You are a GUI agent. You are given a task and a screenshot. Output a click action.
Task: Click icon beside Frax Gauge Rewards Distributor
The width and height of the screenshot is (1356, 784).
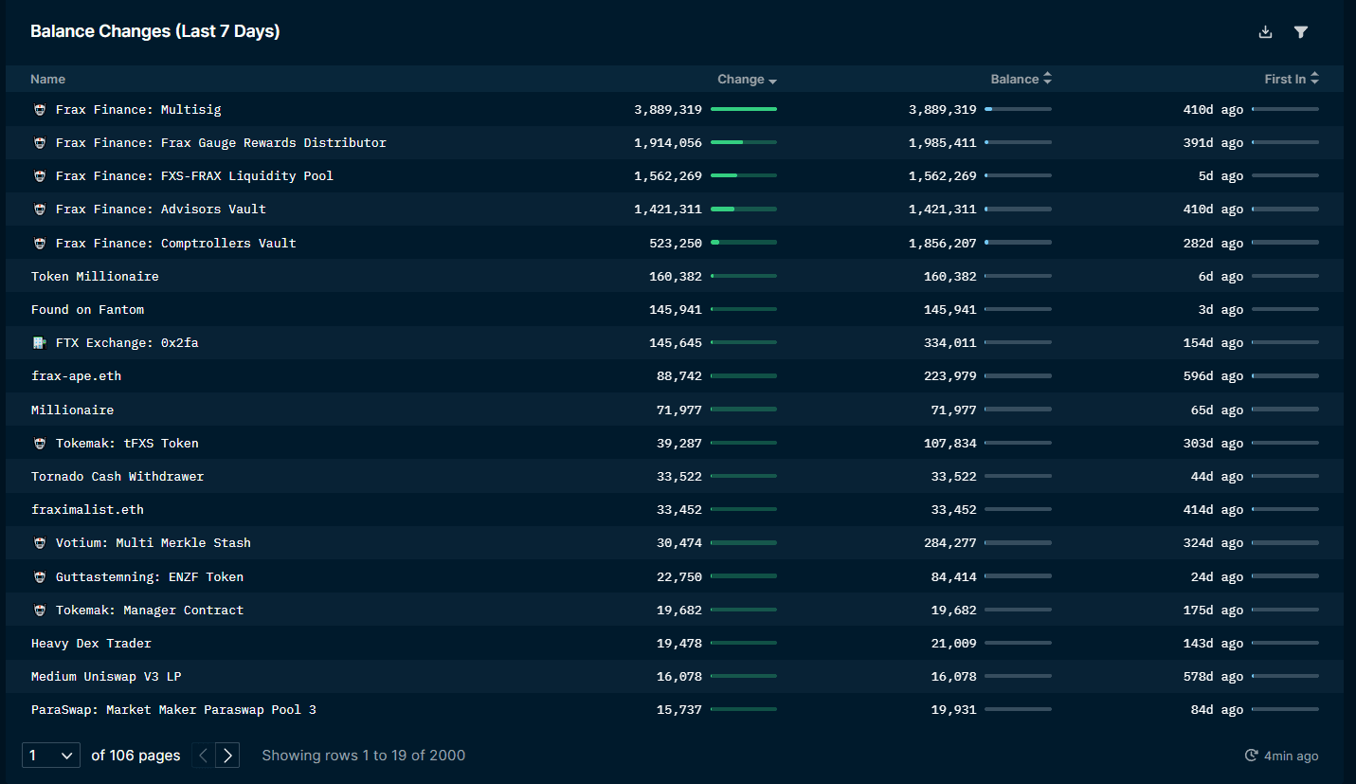(x=40, y=143)
